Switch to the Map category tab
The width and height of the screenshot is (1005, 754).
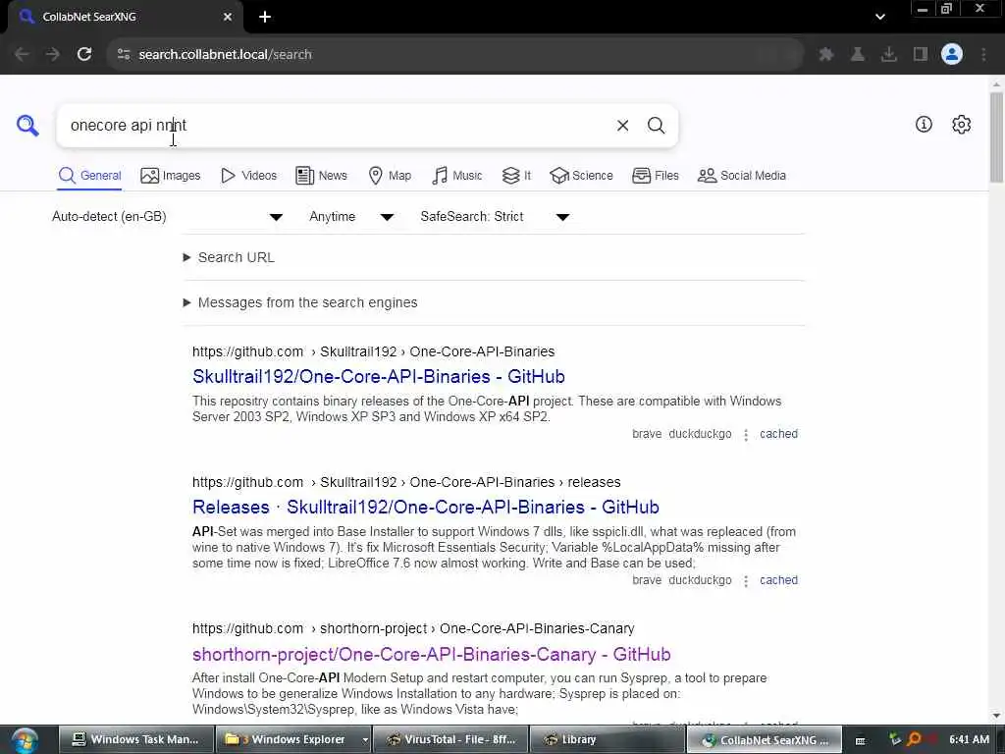point(390,175)
